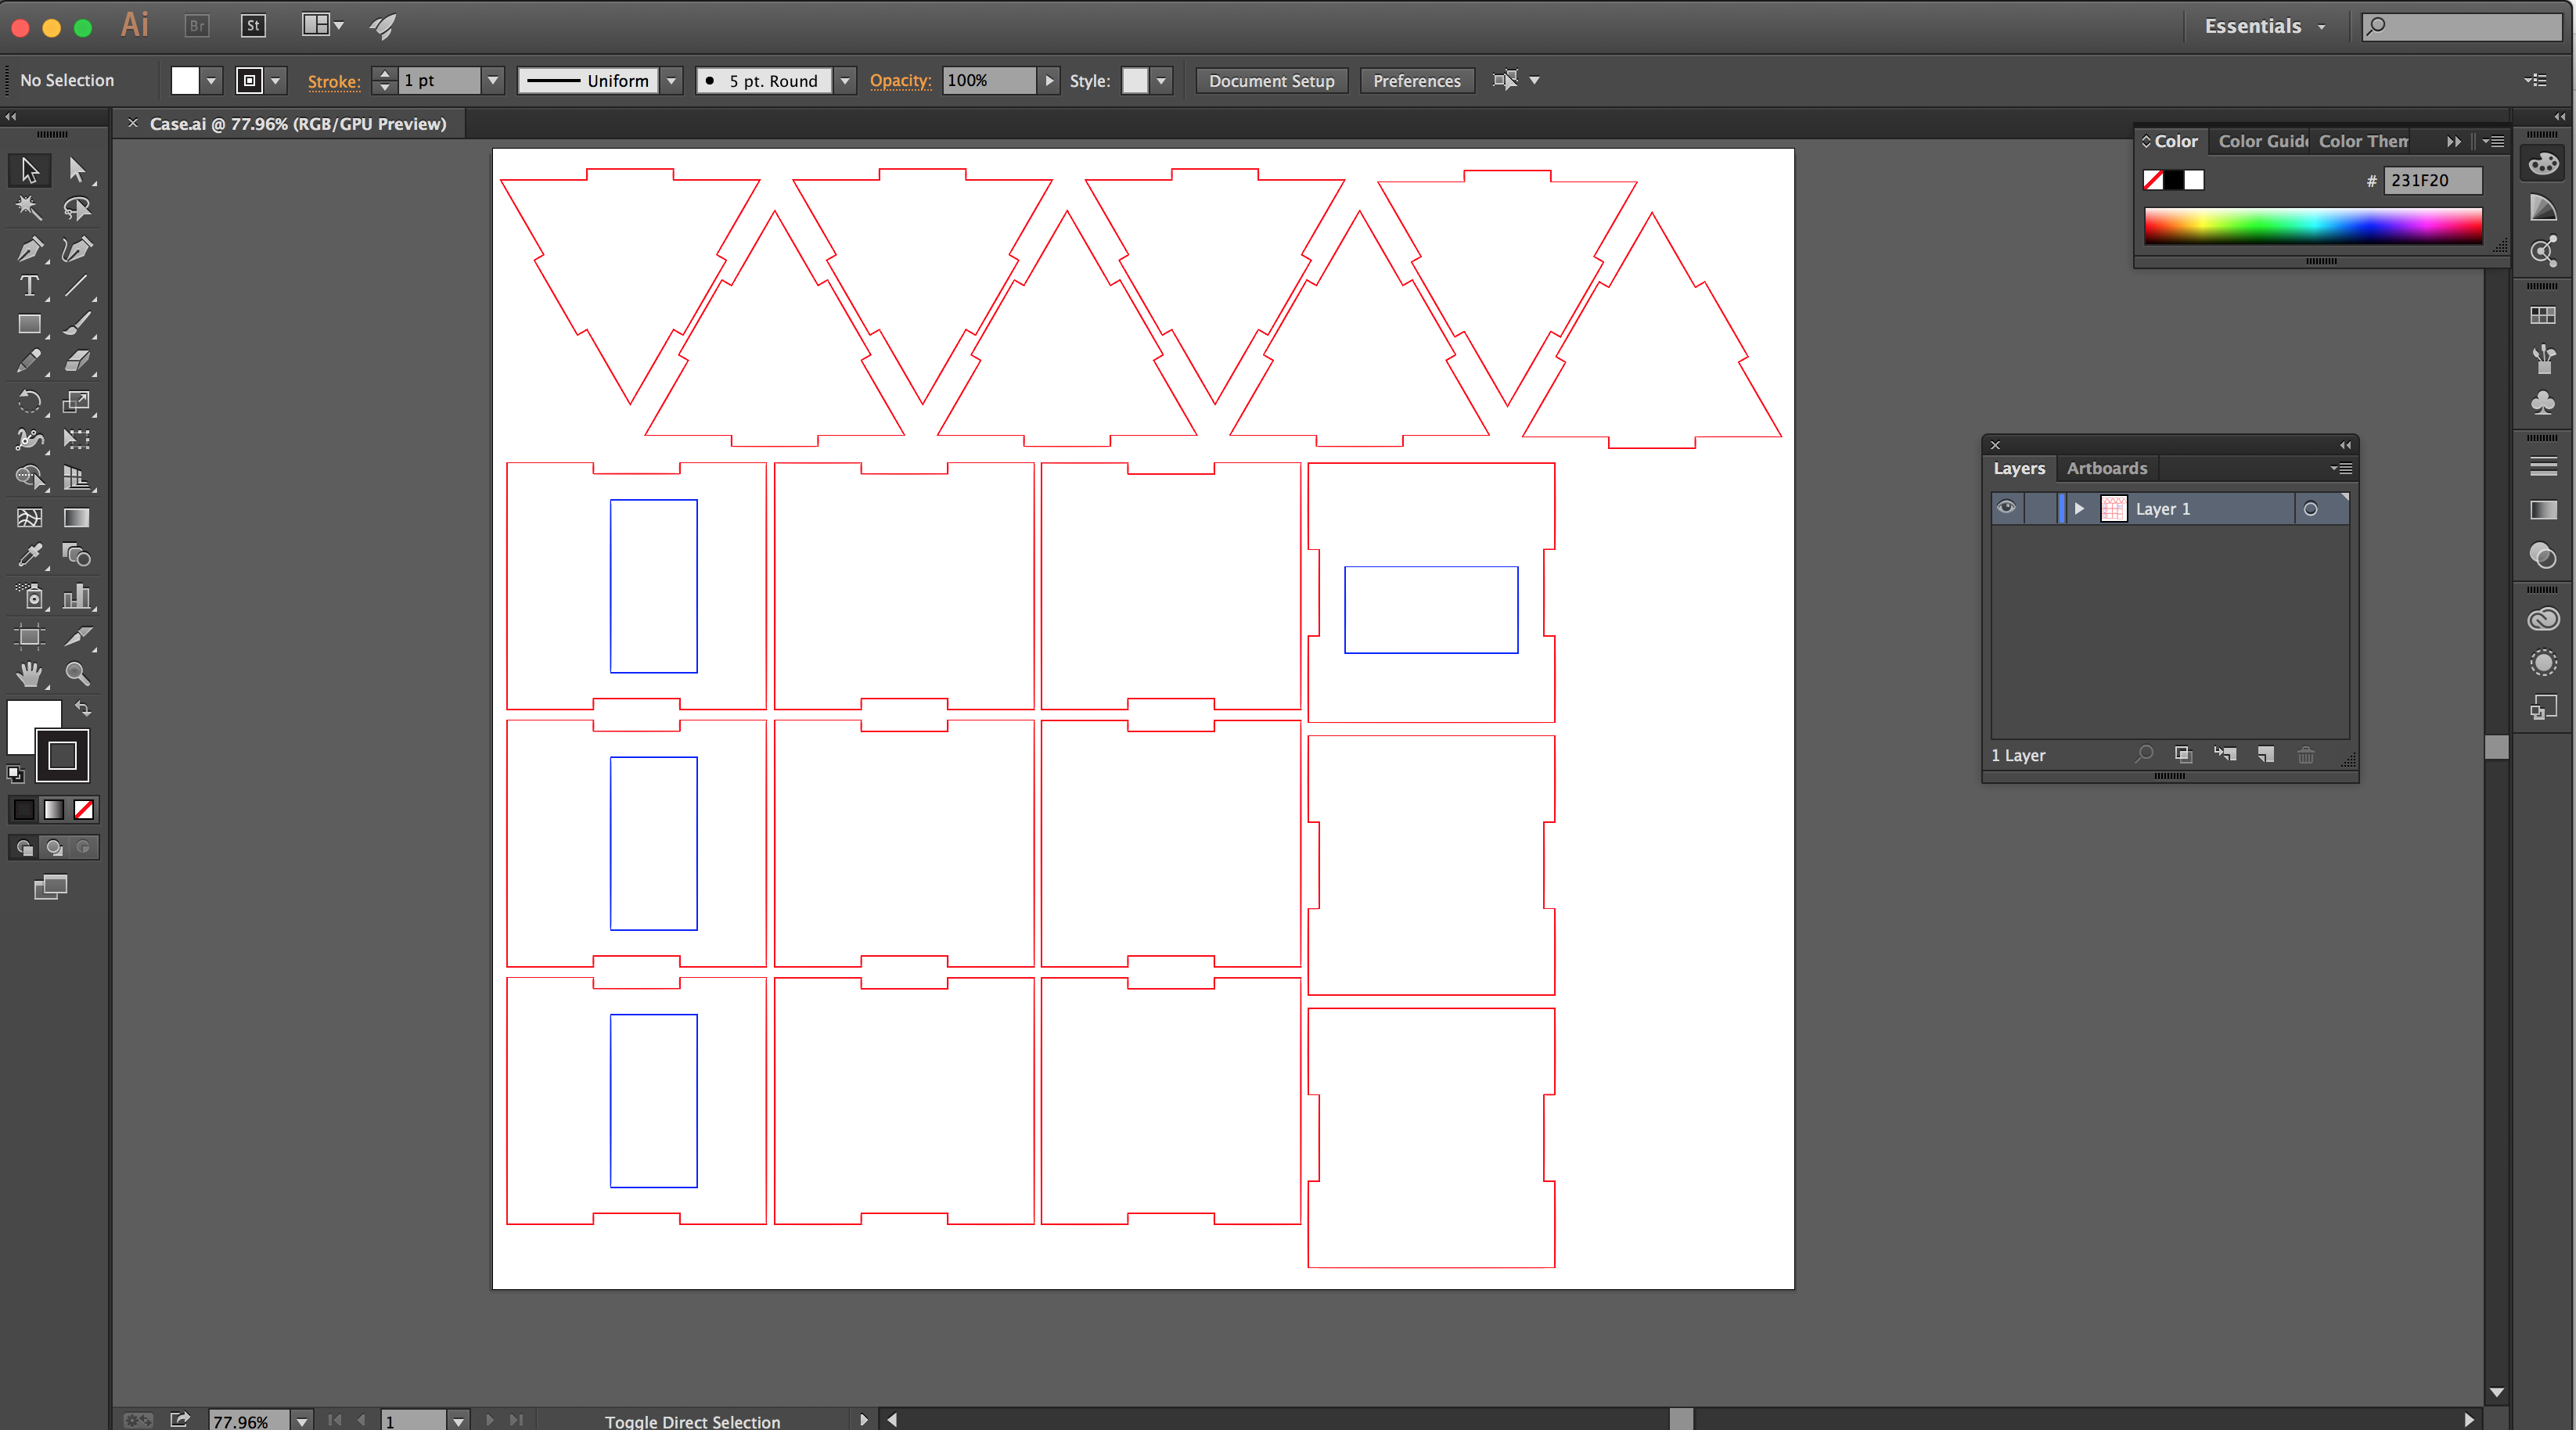Open Adobe Stock from the St icon
2576x1430 pixels.
pyautogui.click(x=254, y=26)
